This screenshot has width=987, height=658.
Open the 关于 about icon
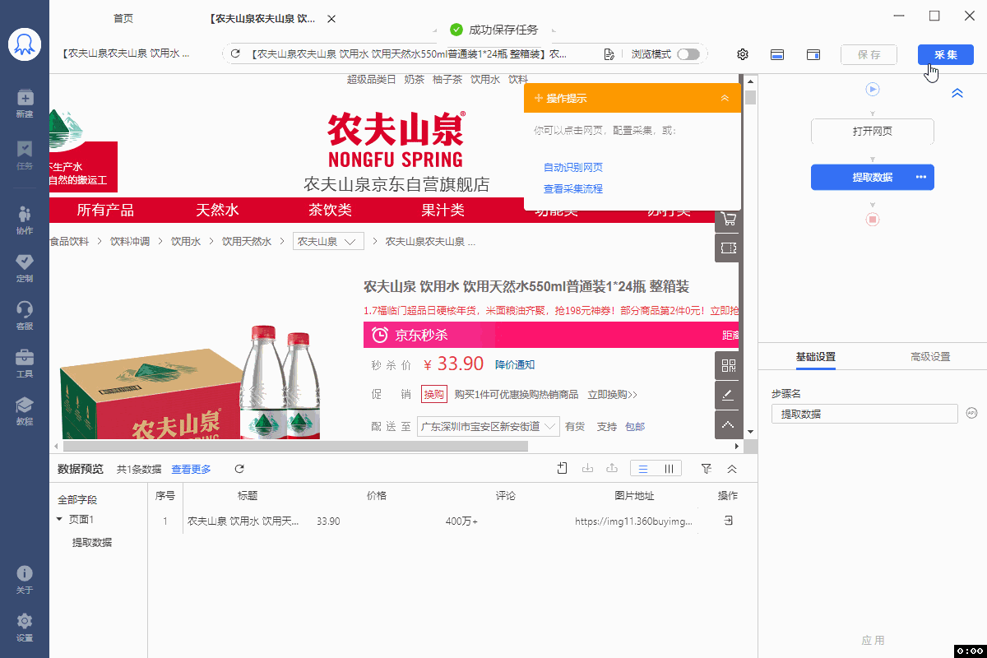[25, 579]
